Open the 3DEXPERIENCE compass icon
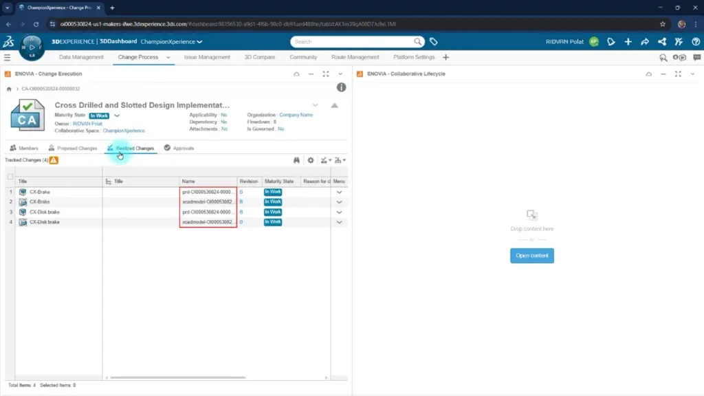Image resolution: width=704 pixels, height=396 pixels. point(32,47)
